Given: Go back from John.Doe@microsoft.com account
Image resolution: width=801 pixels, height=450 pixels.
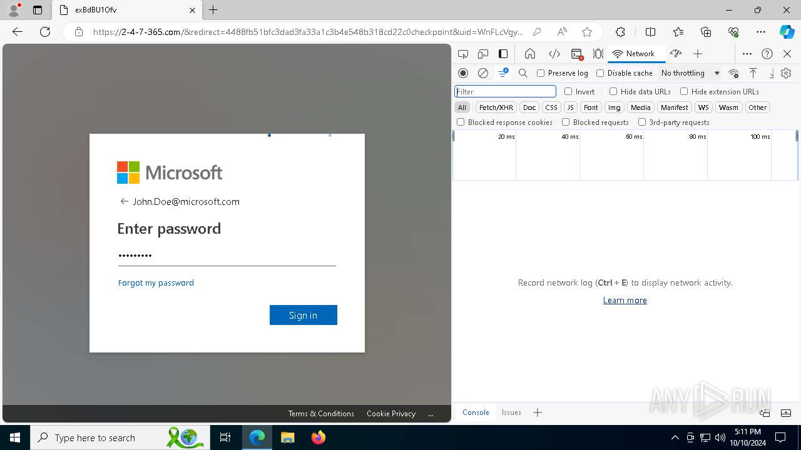Looking at the screenshot, I should pyautogui.click(x=124, y=201).
